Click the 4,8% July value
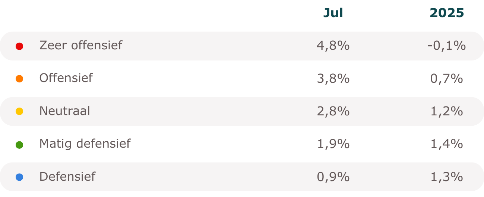484x197 pixels. [x=333, y=46]
